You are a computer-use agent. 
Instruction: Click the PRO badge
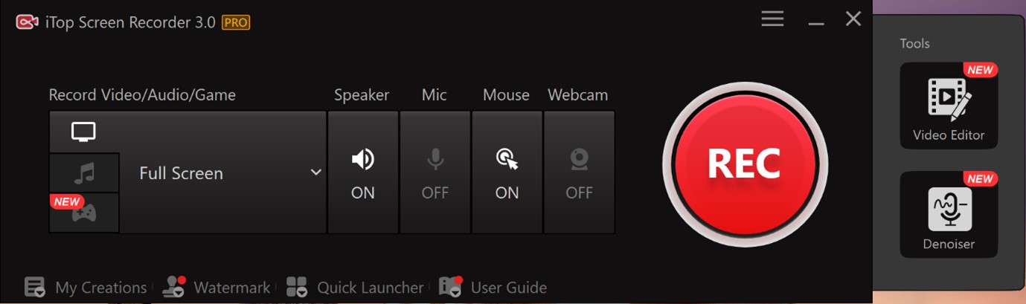coord(236,22)
